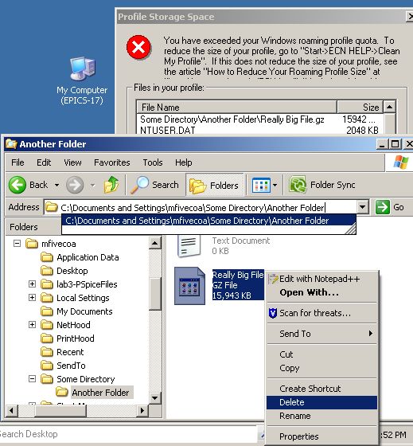Image resolution: width=413 pixels, height=446 pixels.
Task: Choose Create Shortcut from context menu
Action: pyautogui.click(x=321, y=389)
